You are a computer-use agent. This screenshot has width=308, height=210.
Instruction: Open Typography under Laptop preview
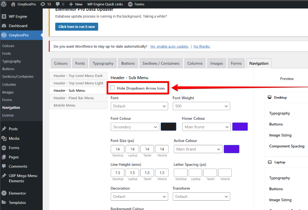(x=280, y=178)
